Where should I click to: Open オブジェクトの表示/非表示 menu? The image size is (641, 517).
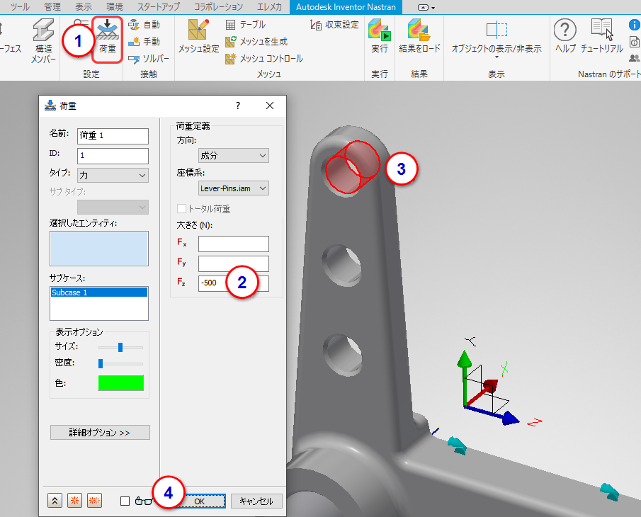click(x=497, y=39)
